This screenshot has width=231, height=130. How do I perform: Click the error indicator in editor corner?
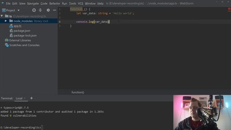click(229, 9)
